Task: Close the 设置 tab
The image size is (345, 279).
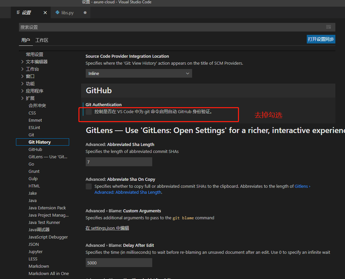Action: pyautogui.click(x=45, y=13)
